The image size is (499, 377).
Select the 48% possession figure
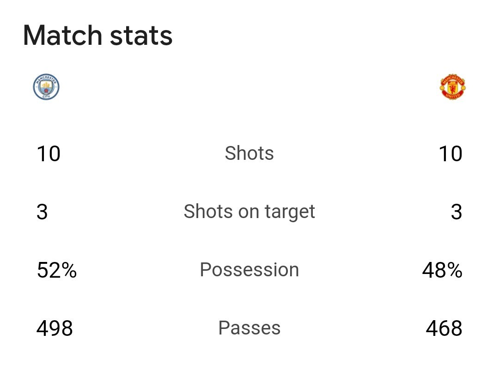click(442, 270)
